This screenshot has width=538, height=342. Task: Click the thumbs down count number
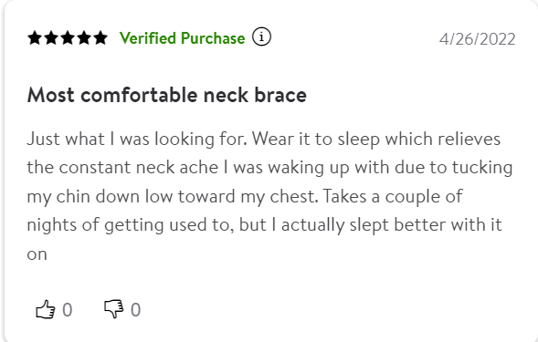tap(135, 310)
